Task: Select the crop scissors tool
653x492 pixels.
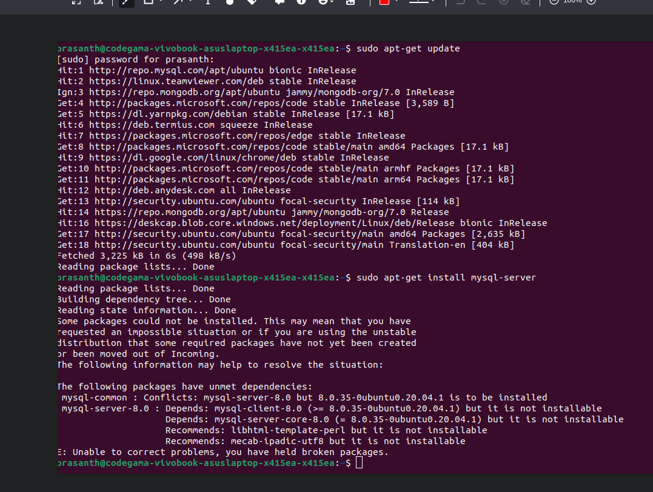Action: (98, 2)
